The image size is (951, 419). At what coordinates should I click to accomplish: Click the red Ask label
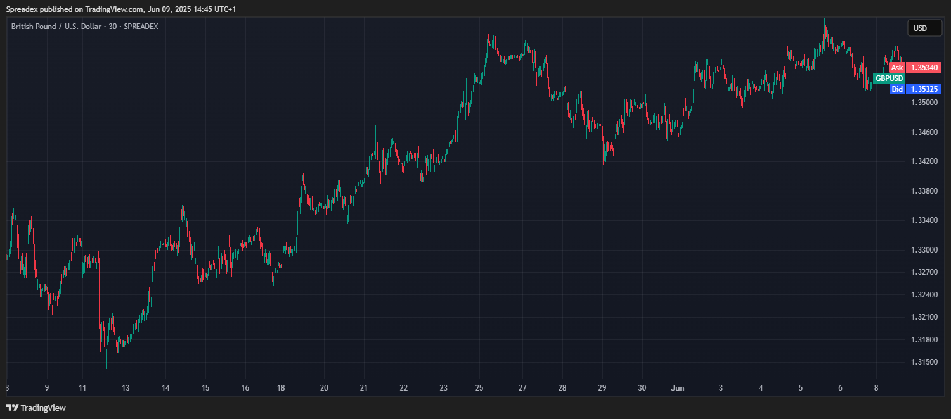click(896, 67)
